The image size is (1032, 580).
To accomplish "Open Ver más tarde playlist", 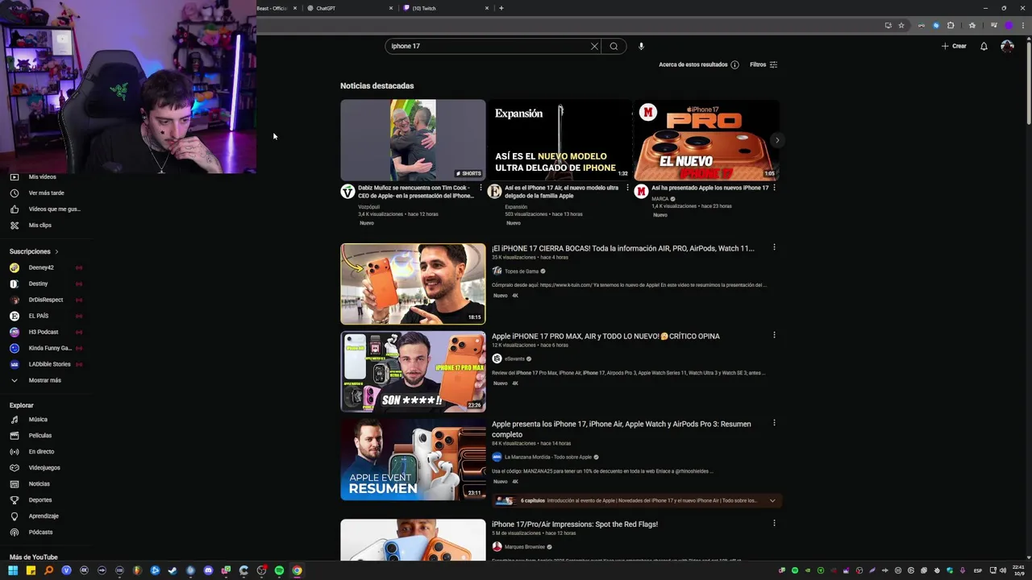I will pos(44,193).
